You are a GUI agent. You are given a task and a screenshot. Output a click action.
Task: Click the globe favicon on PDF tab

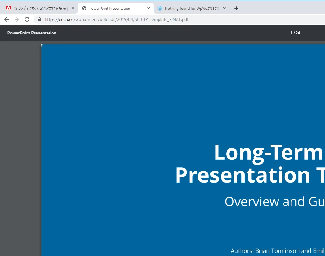click(x=84, y=8)
